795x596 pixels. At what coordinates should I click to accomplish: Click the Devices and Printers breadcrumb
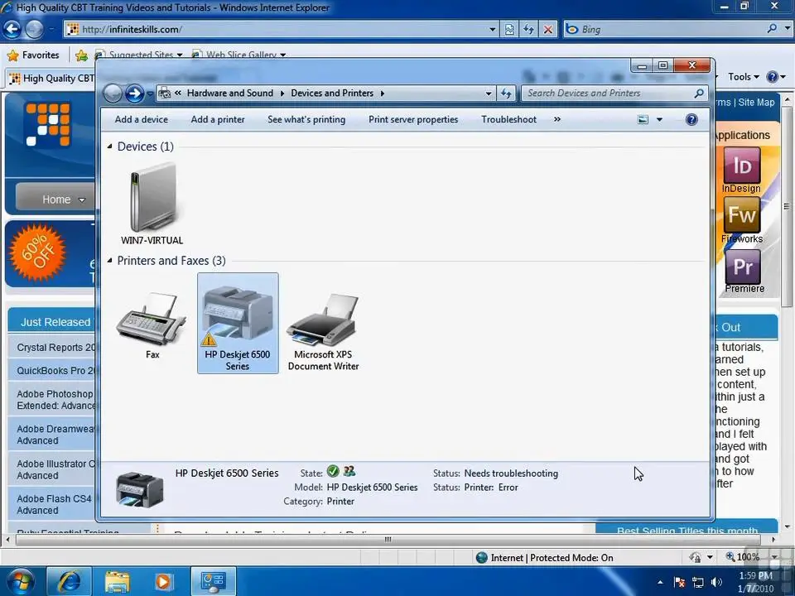tap(332, 94)
